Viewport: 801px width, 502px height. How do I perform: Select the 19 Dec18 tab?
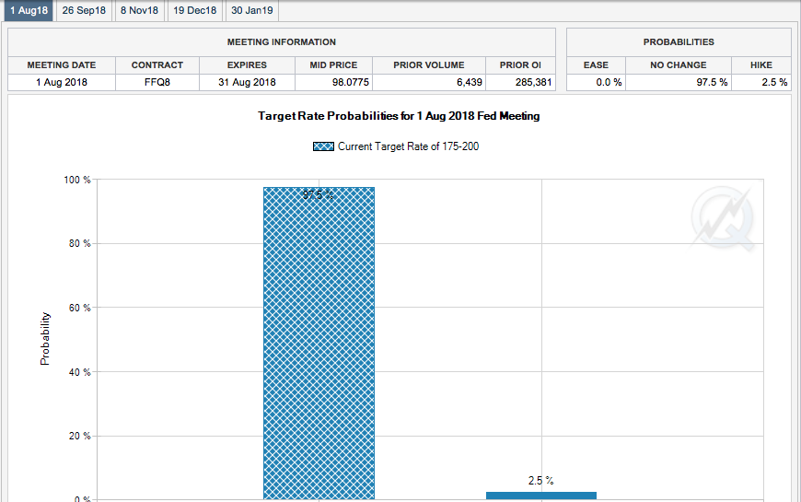pos(195,10)
